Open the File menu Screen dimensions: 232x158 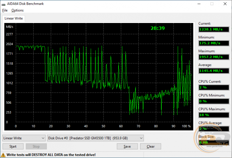point(5,10)
